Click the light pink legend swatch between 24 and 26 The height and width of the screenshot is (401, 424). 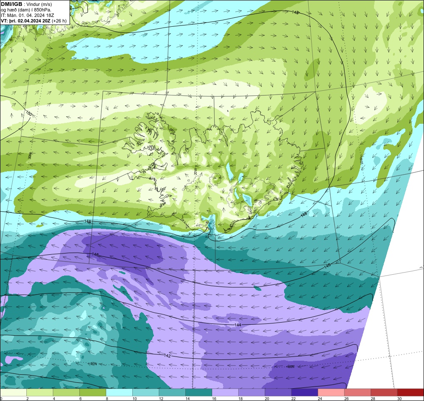pos(331,393)
